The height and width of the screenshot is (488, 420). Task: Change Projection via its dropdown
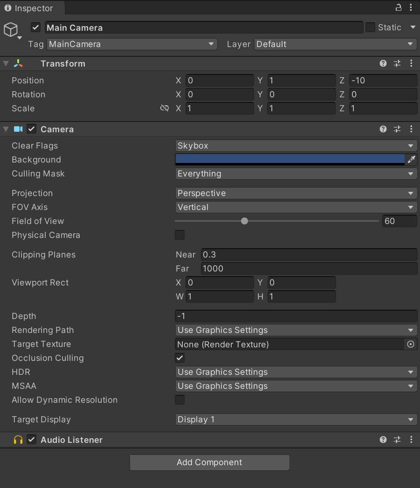(x=296, y=193)
